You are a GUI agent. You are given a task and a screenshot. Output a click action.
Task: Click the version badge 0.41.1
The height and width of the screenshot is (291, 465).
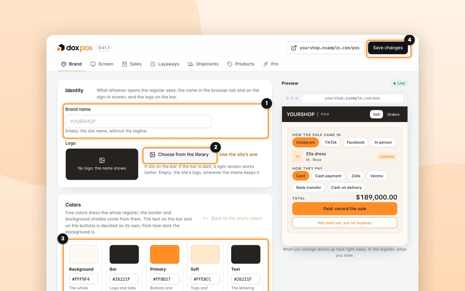[104, 48]
